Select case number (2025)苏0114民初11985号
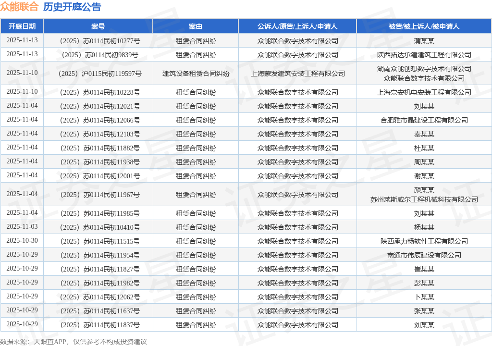 [x=100, y=213]
